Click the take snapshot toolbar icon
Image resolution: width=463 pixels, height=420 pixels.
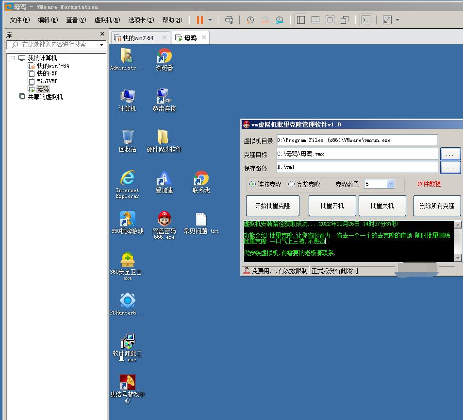tap(250, 20)
